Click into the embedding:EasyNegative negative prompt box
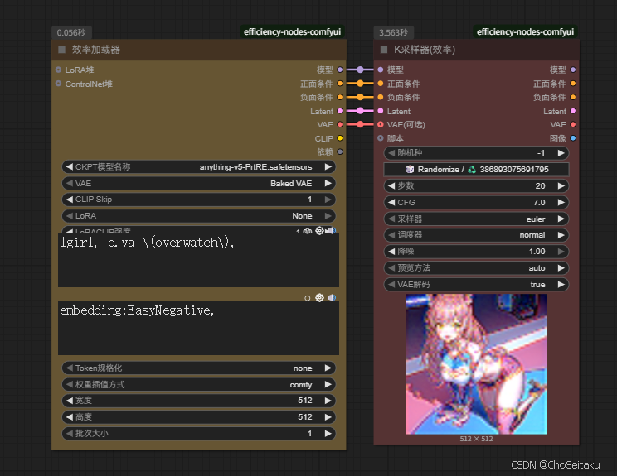This screenshot has width=617, height=476. click(198, 328)
